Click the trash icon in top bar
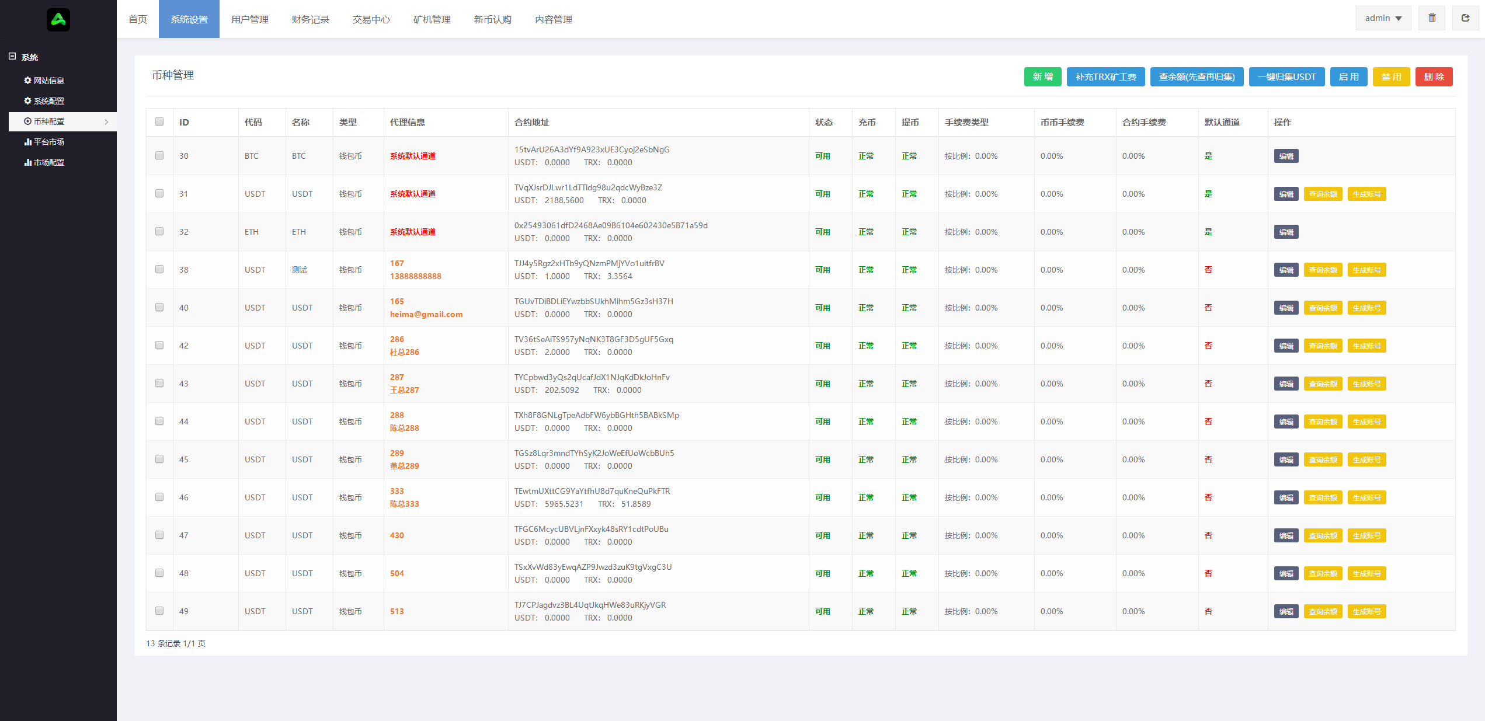Screen dimensions: 1485x721 coord(1431,18)
